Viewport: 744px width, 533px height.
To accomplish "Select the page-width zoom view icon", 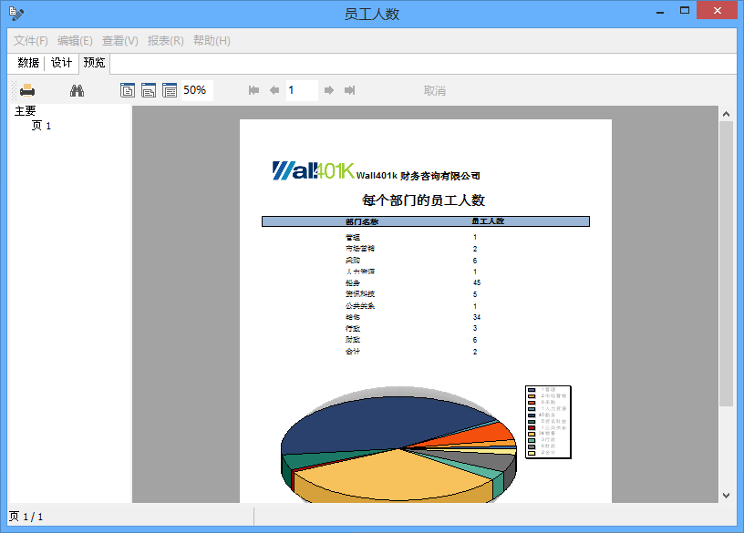I will (149, 89).
